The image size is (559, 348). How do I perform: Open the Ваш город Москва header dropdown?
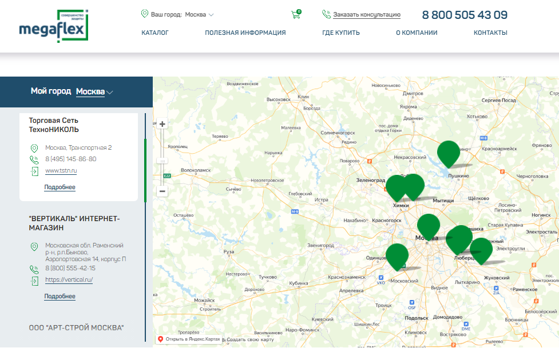pyautogui.click(x=199, y=15)
